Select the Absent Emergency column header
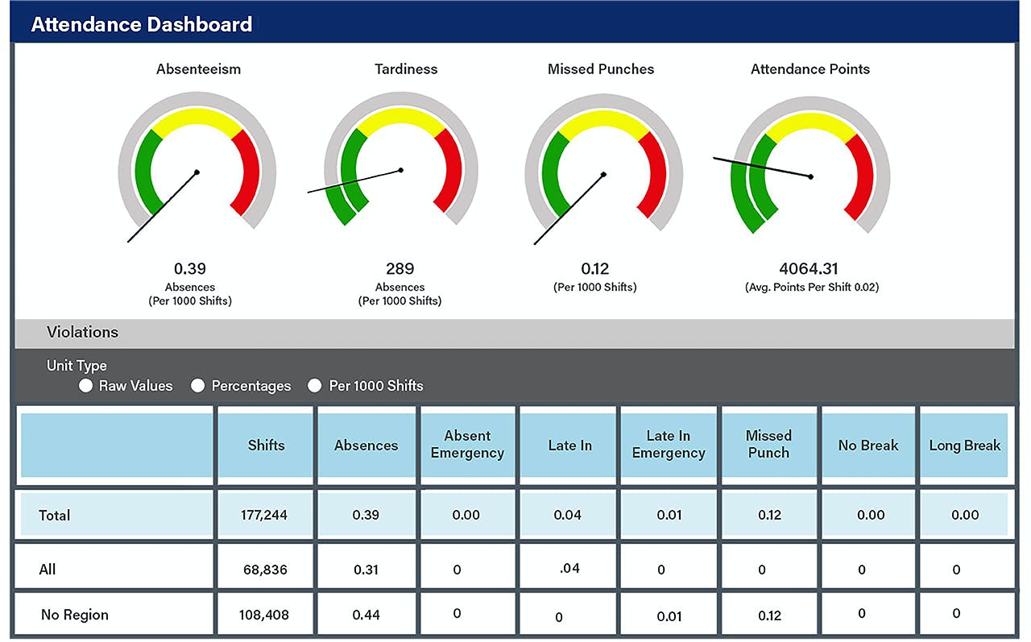The width and height of the screenshot is (1031, 642). point(467,445)
